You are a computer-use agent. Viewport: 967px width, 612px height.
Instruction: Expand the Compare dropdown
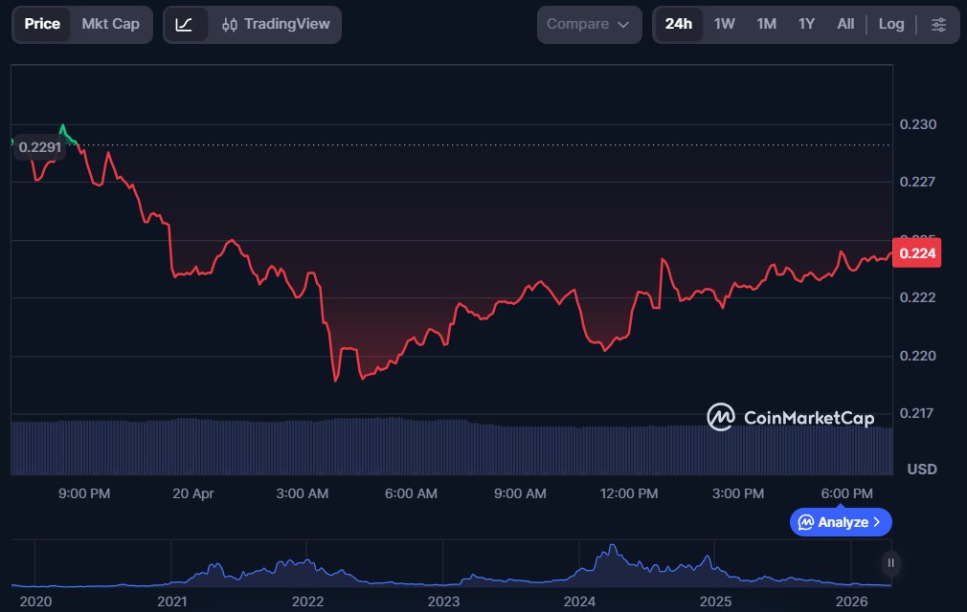click(x=588, y=24)
